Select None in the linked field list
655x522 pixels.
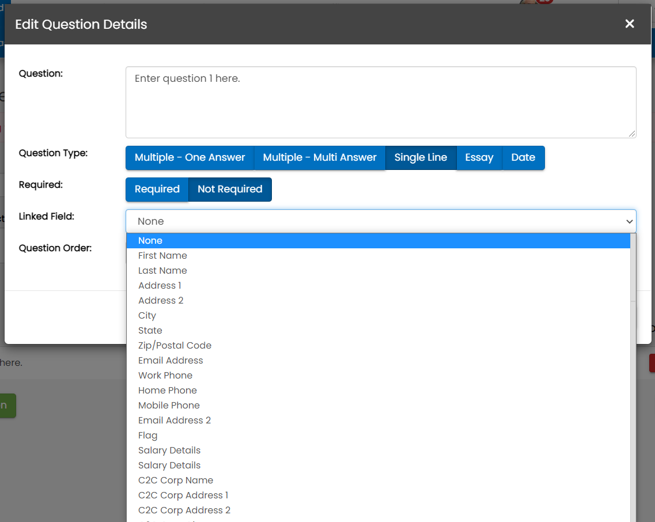tap(150, 241)
